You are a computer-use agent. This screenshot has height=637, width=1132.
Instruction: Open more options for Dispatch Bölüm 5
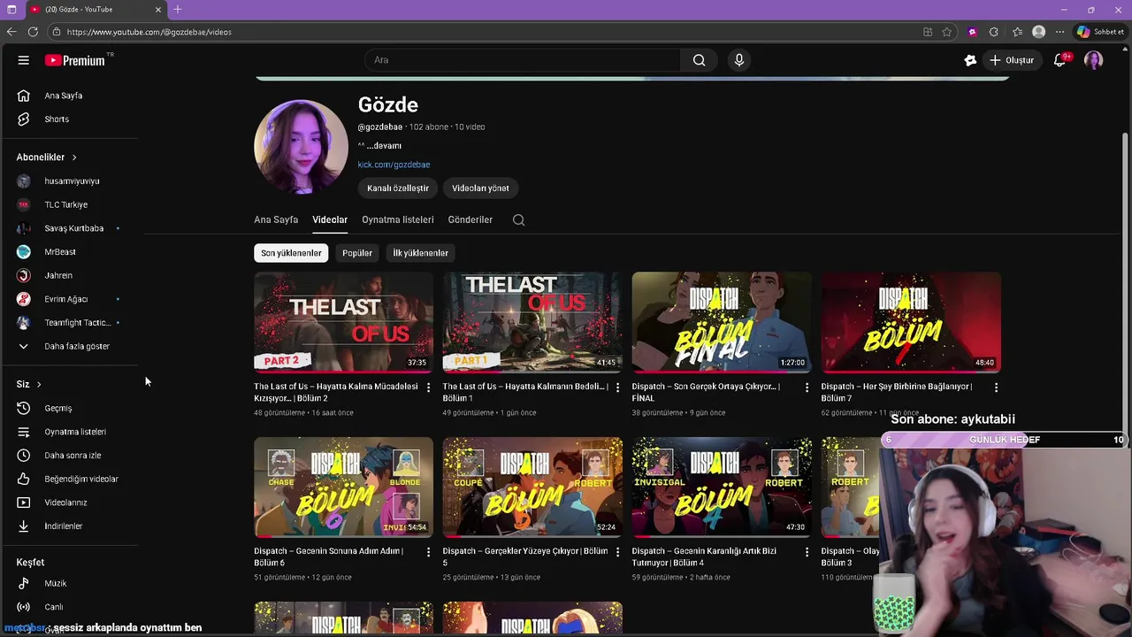(x=617, y=552)
